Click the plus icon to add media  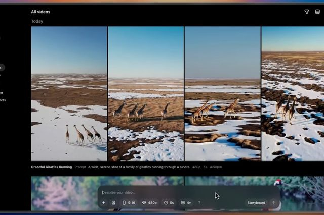(104, 203)
